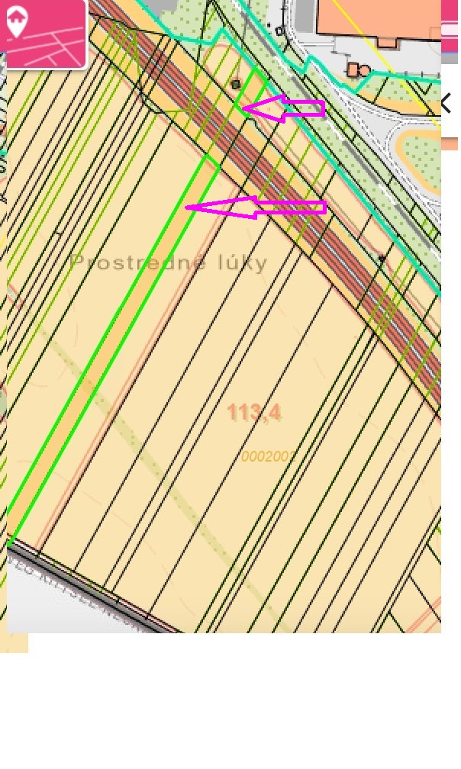This screenshot has width=461, height=769.
Task: Click the '113,4' elevation label
Action: tap(253, 413)
